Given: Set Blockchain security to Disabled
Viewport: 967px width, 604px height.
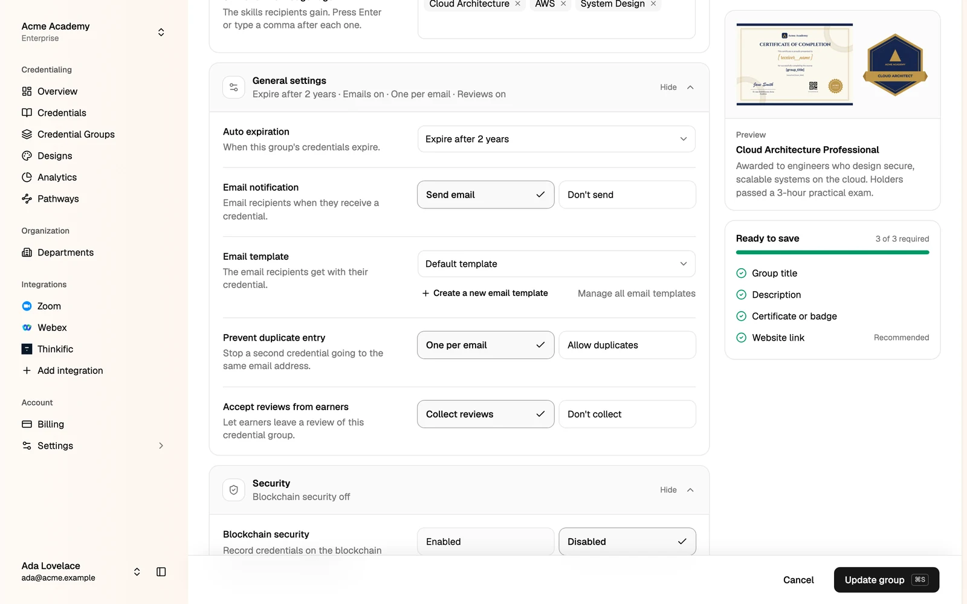Looking at the screenshot, I should 627,542.
